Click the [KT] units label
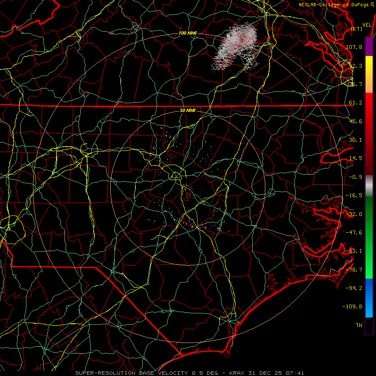 [357, 29]
